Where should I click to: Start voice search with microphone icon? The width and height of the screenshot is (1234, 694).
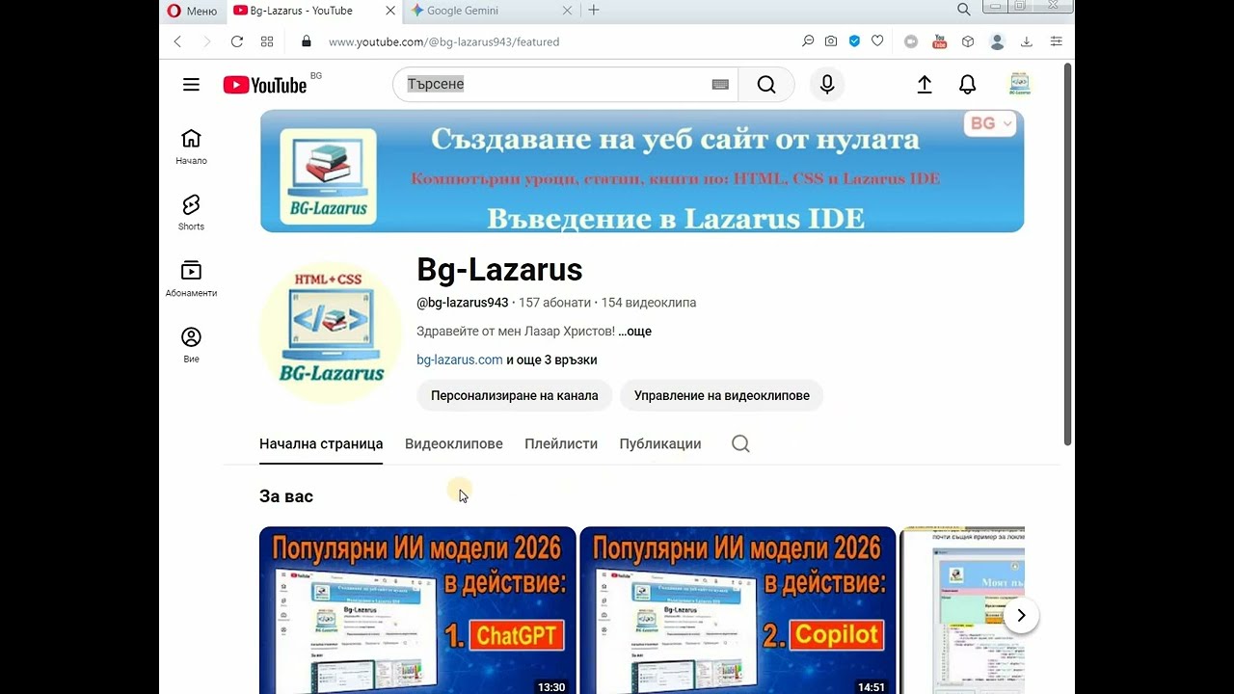[827, 85]
